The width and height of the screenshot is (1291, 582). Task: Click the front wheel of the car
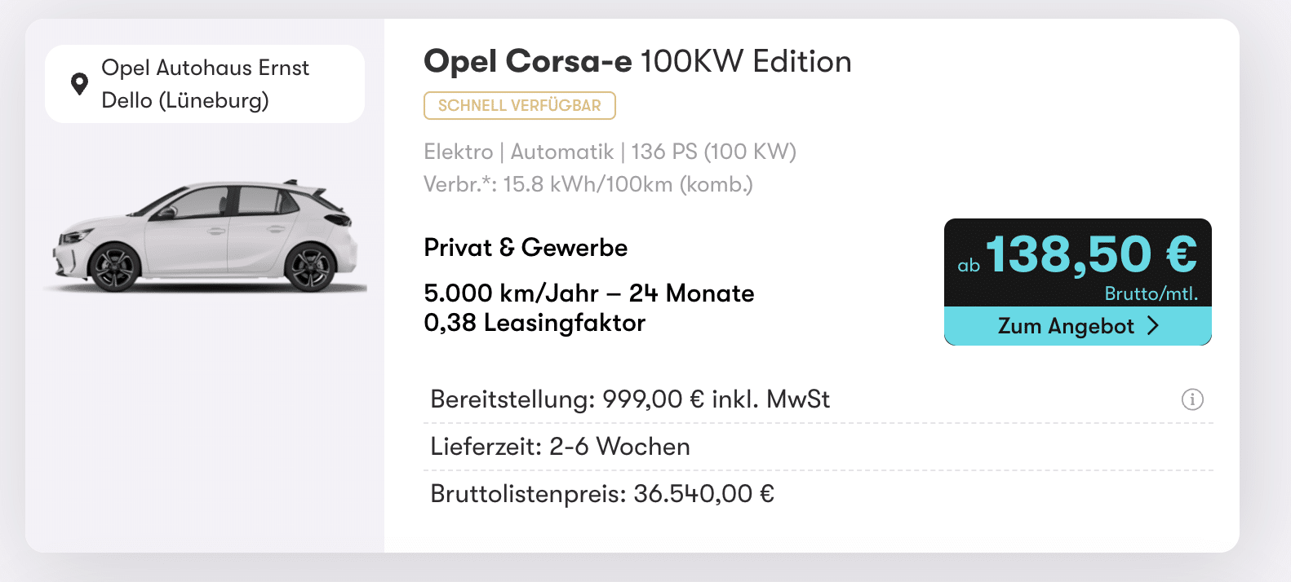(x=114, y=267)
